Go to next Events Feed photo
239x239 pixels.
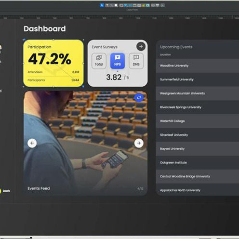[x=139, y=143]
